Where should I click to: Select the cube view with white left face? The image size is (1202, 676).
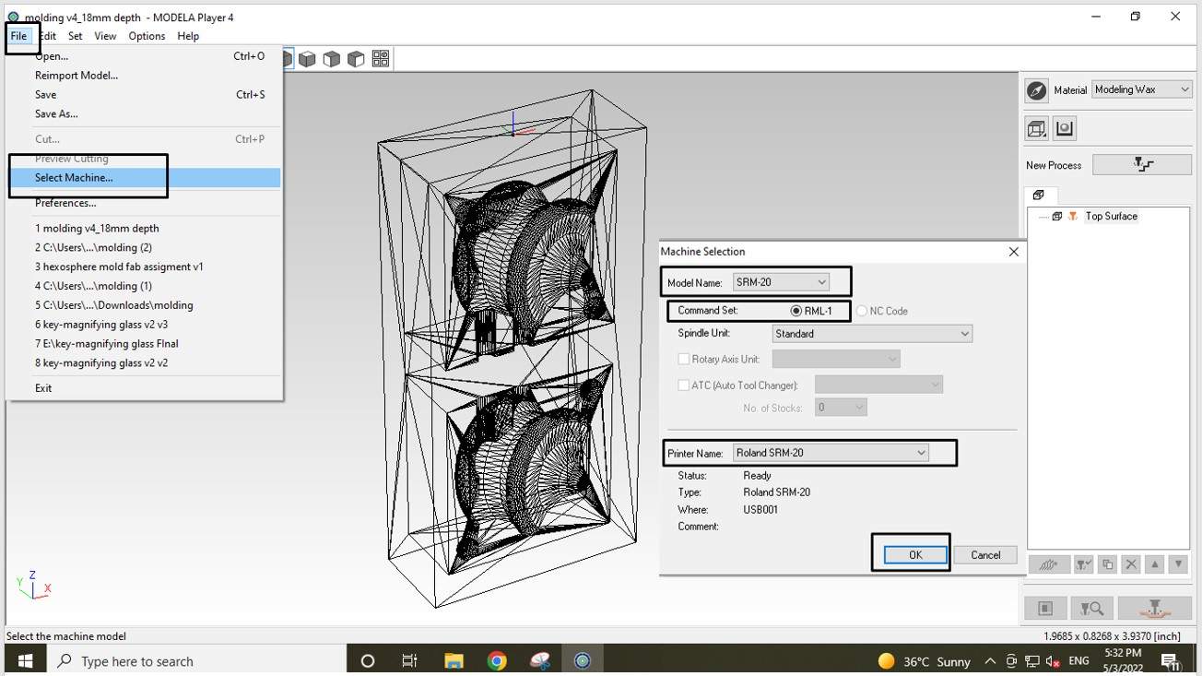332,59
